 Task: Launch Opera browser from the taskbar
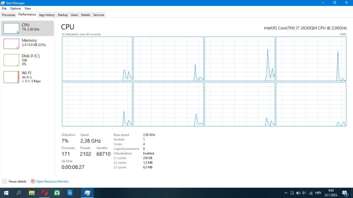coord(45,193)
